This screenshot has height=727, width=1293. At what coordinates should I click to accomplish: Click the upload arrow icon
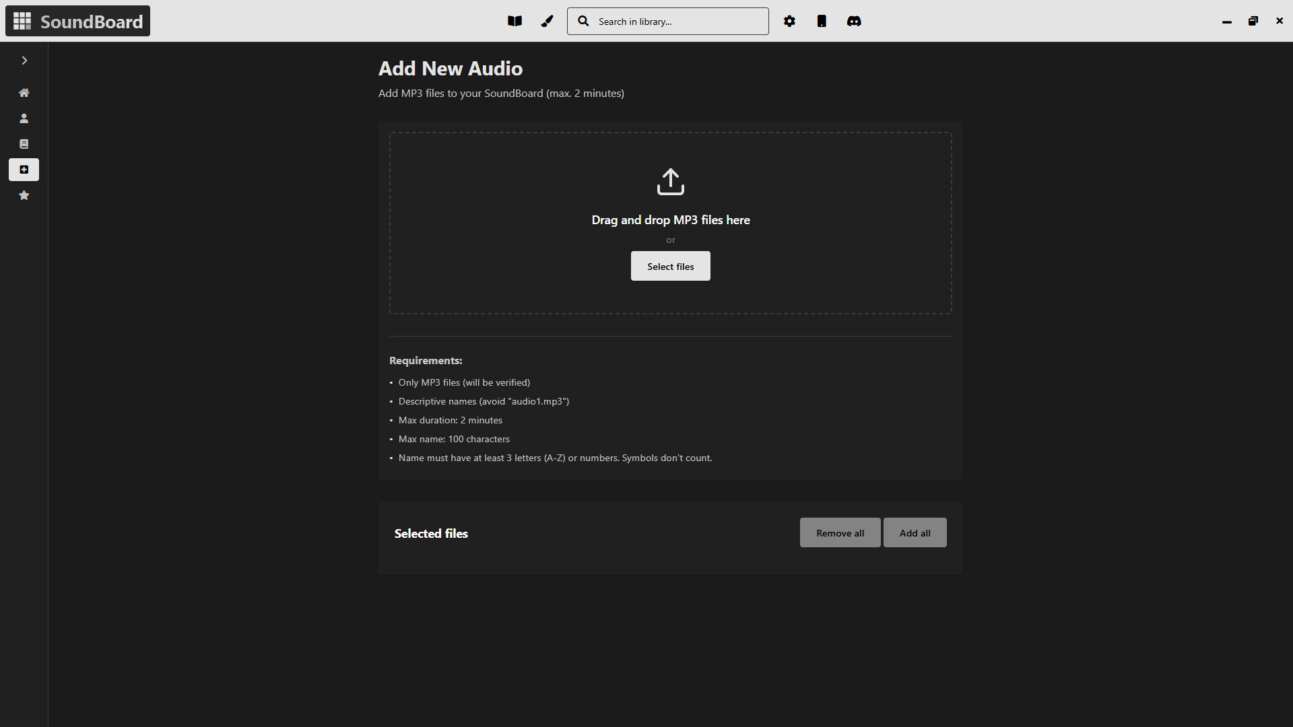670,181
